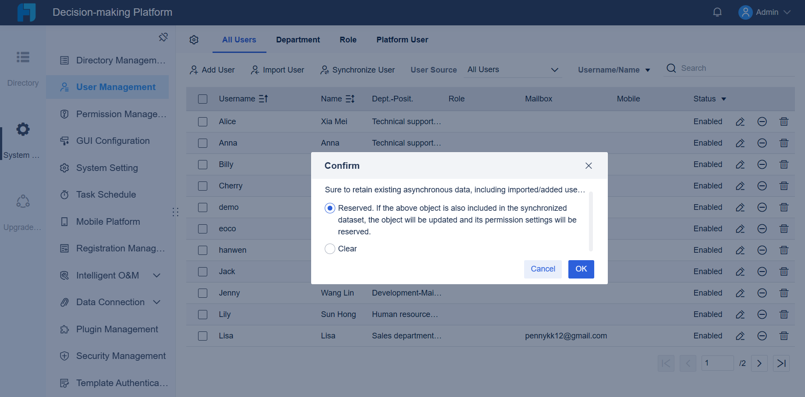Image resolution: width=805 pixels, height=397 pixels.
Task: Click OK in the Confirm dialog
Action: (x=581, y=269)
